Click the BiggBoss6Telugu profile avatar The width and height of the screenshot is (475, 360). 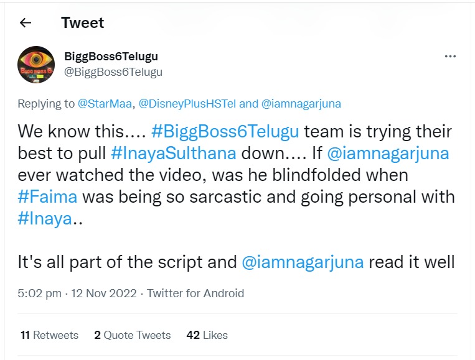coord(36,65)
